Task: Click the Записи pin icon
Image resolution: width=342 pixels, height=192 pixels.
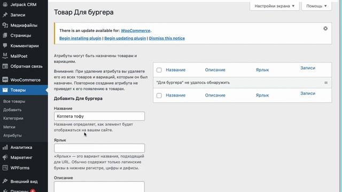Action: tap(5, 15)
